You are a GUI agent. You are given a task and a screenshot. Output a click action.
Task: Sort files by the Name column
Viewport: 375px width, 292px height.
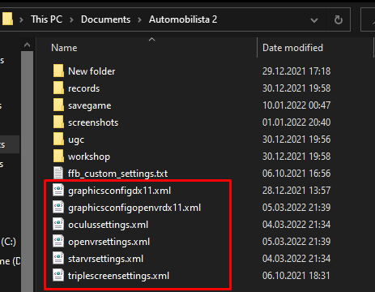64,48
